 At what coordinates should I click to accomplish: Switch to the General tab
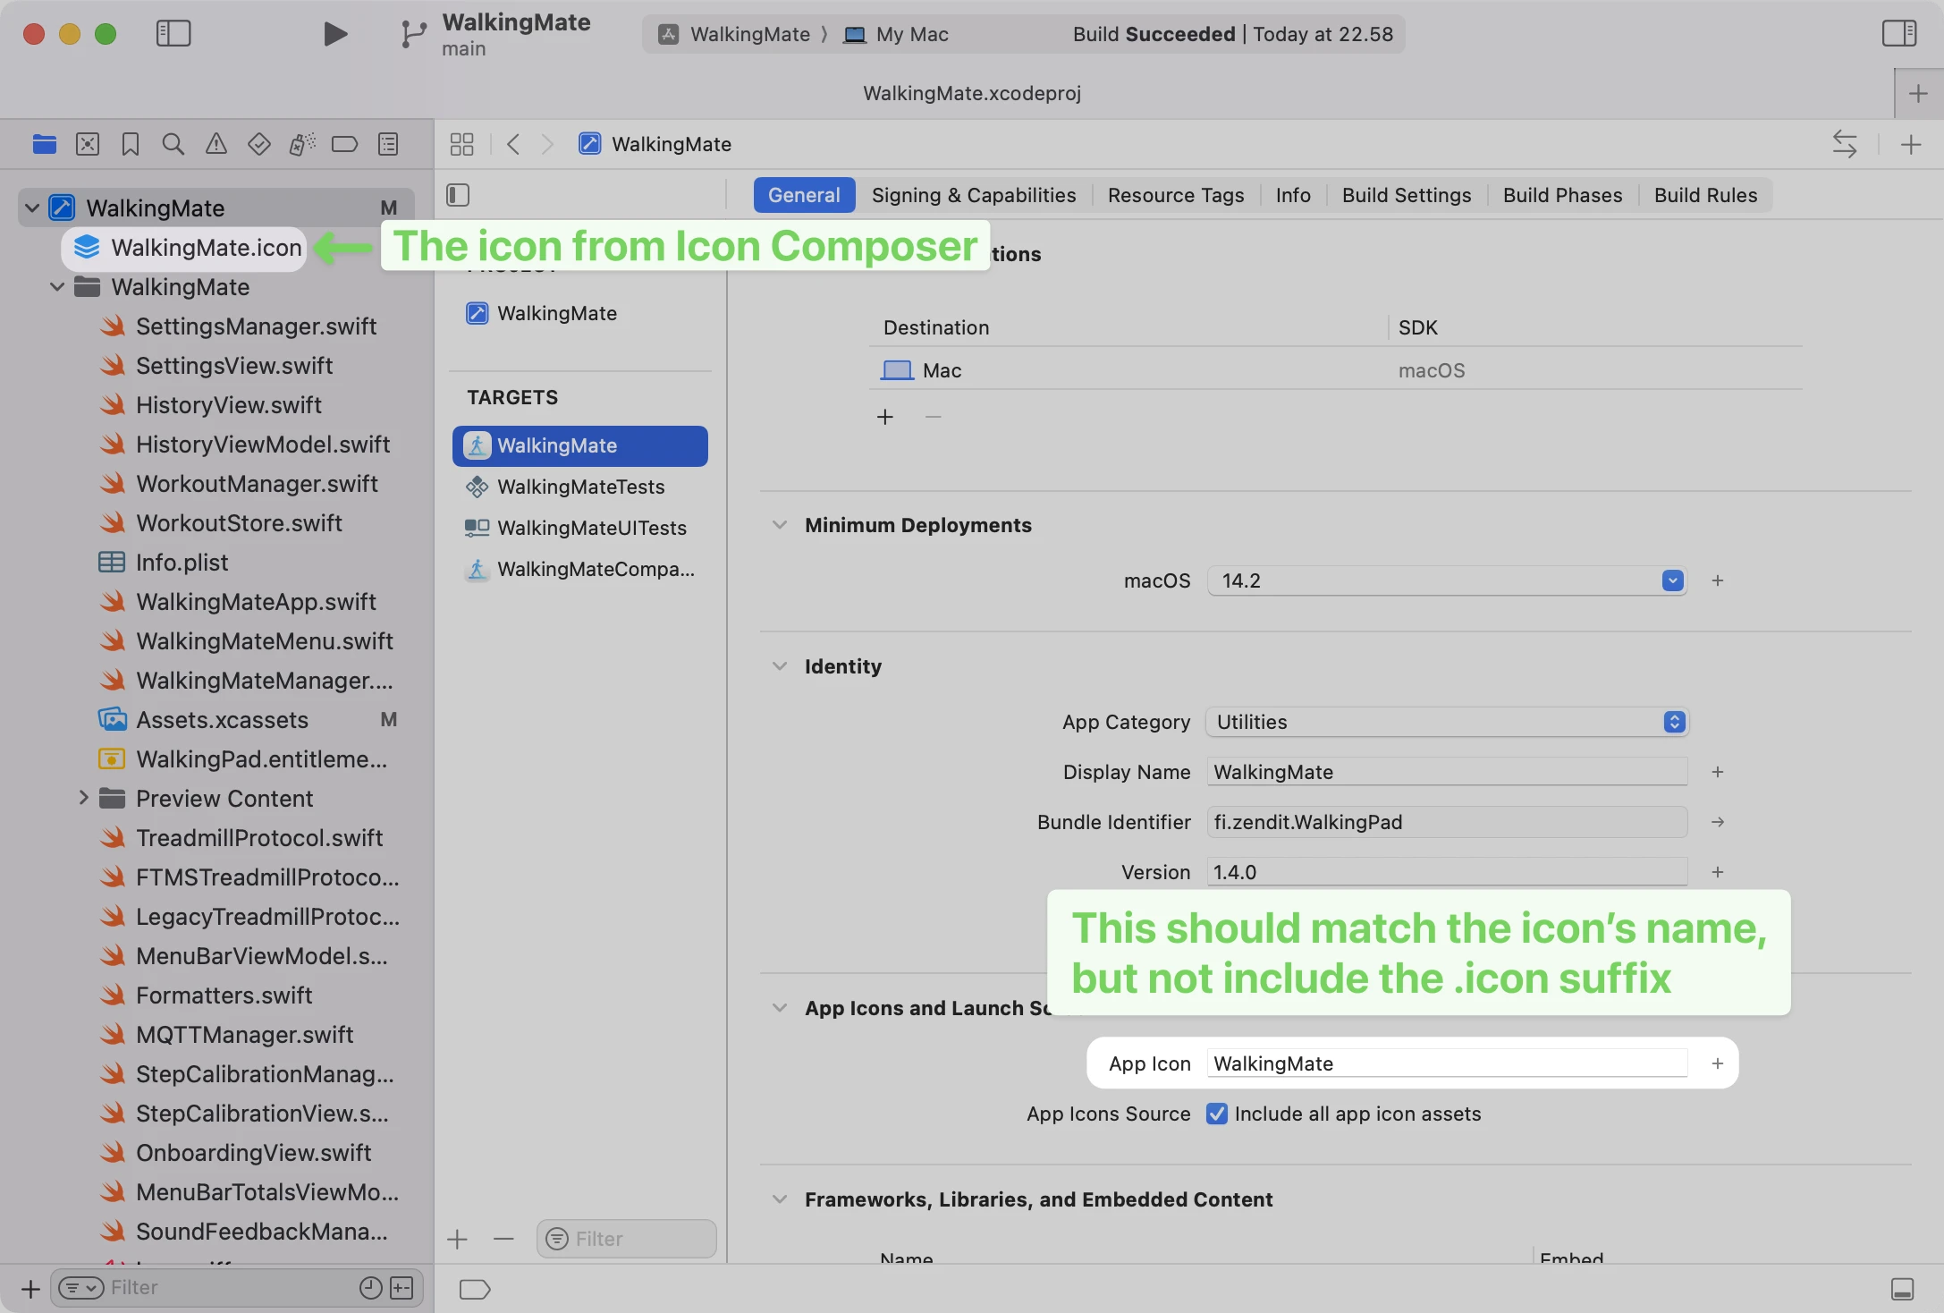point(804,195)
